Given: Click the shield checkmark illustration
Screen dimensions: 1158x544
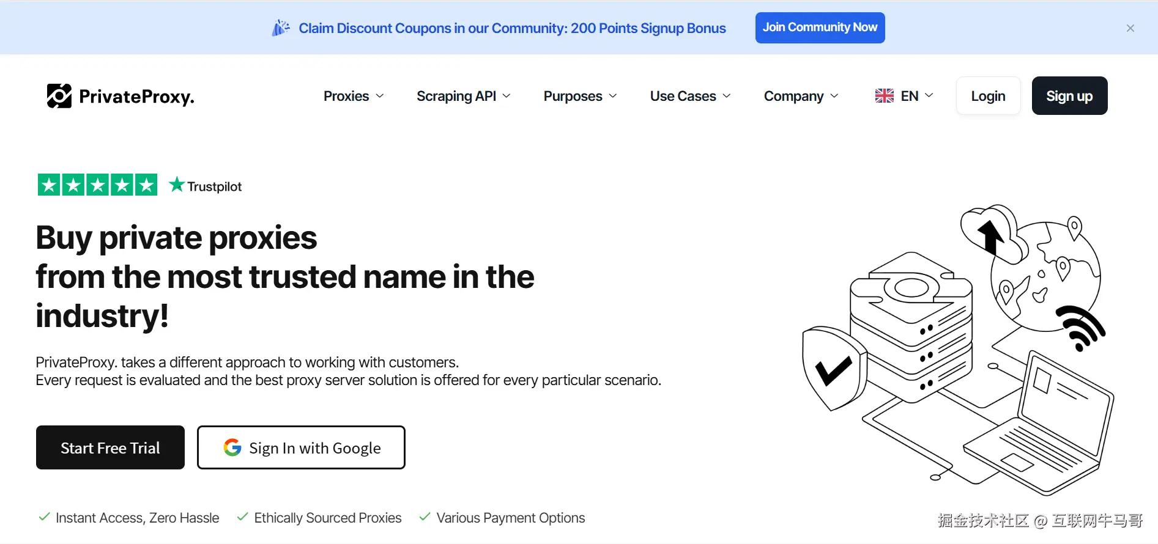Looking at the screenshot, I should [833, 368].
